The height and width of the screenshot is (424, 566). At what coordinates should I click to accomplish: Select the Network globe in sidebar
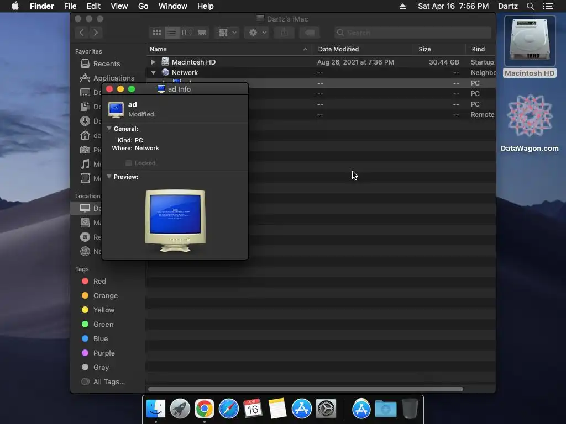(x=85, y=251)
